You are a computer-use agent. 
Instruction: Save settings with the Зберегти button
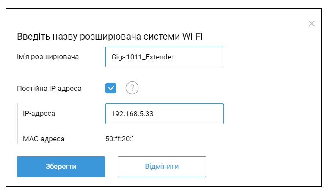(x=61, y=167)
